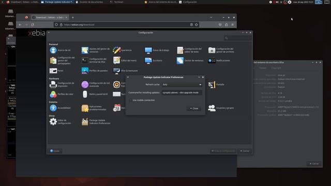Open the Refresh cache dropdown

pyautogui.click(x=182, y=85)
